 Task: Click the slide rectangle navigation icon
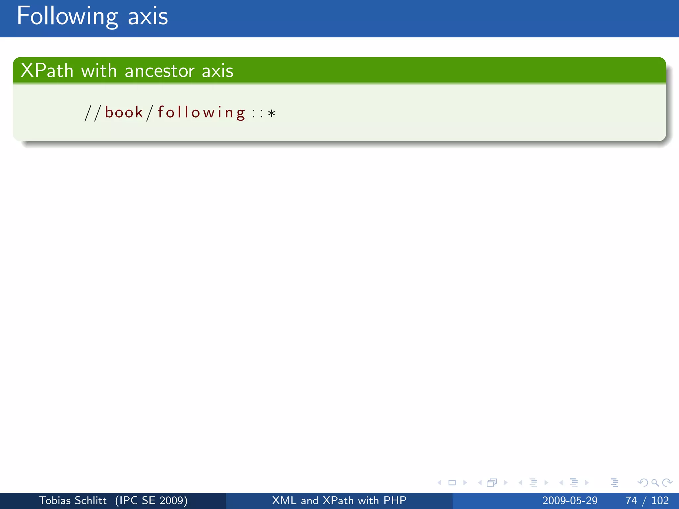[452, 483]
